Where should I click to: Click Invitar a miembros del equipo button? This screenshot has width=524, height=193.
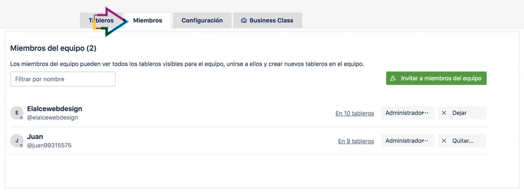click(436, 78)
